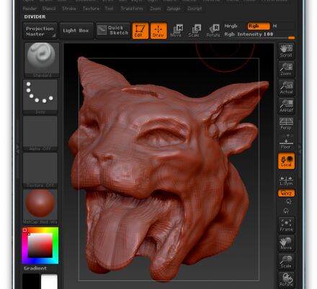317x289 pixels.
Task: Toggle XYZ rotation mode
Action: click(286, 193)
